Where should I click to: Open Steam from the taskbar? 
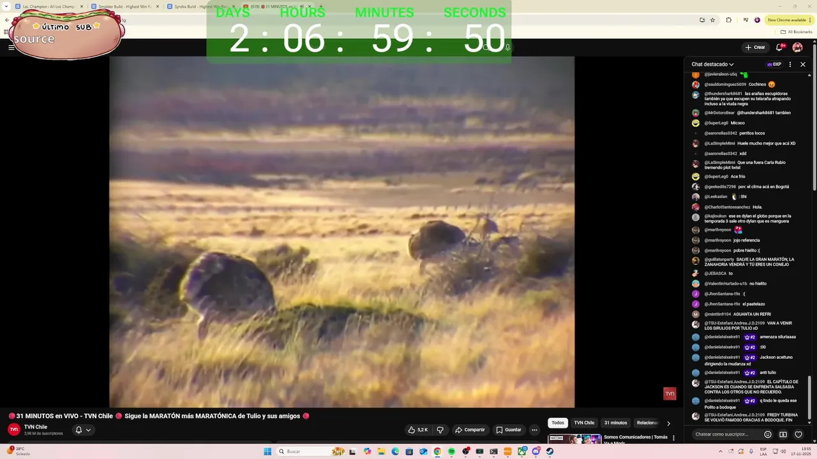point(550,451)
